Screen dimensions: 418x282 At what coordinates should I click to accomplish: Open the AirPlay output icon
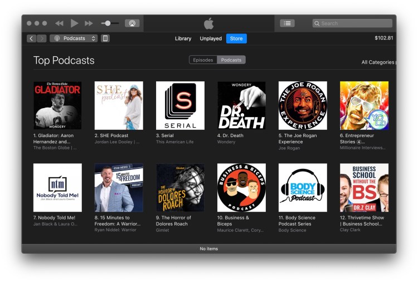(132, 23)
